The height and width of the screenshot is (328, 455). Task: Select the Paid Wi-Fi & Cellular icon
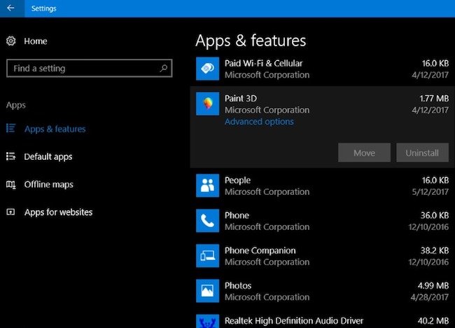(x=207, y=69)
